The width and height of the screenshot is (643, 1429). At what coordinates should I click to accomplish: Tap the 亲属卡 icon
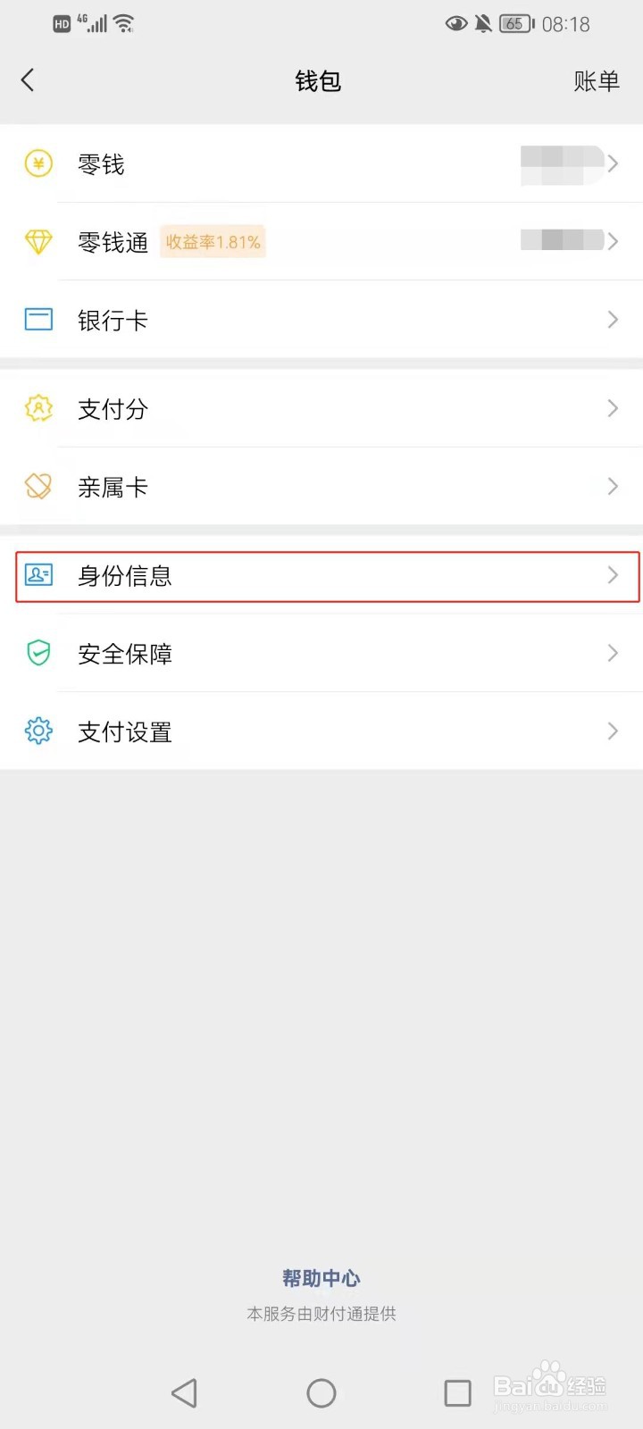click(38, 486)
